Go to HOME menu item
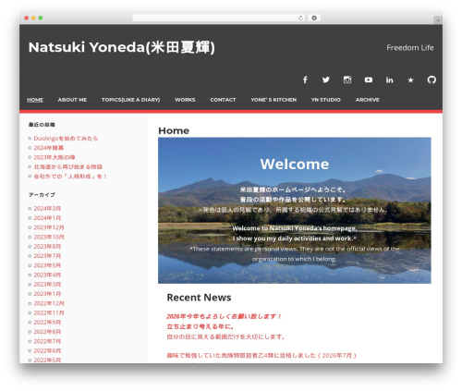The width and height of the screenshot is (462, 391). tap(35, 100)
